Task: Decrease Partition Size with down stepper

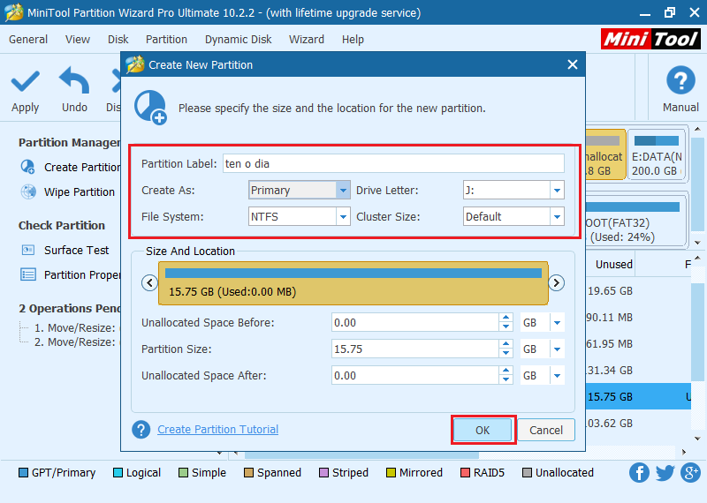Action: pos(506,354)
